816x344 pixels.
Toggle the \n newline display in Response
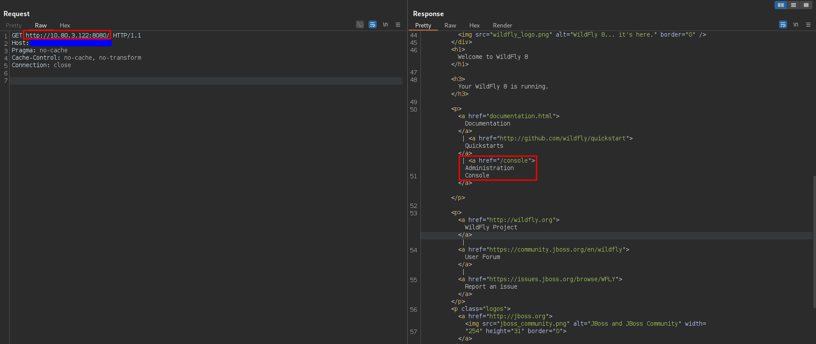pyautogui.click(x=795, y=24)
